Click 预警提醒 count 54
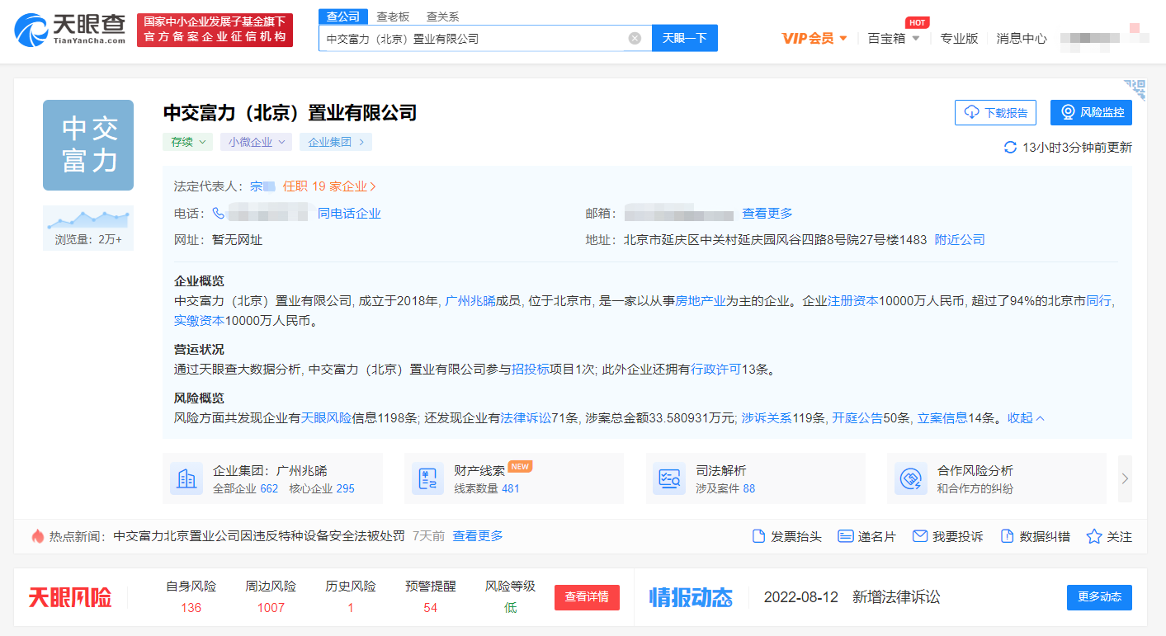 click(x=430, y=607)
